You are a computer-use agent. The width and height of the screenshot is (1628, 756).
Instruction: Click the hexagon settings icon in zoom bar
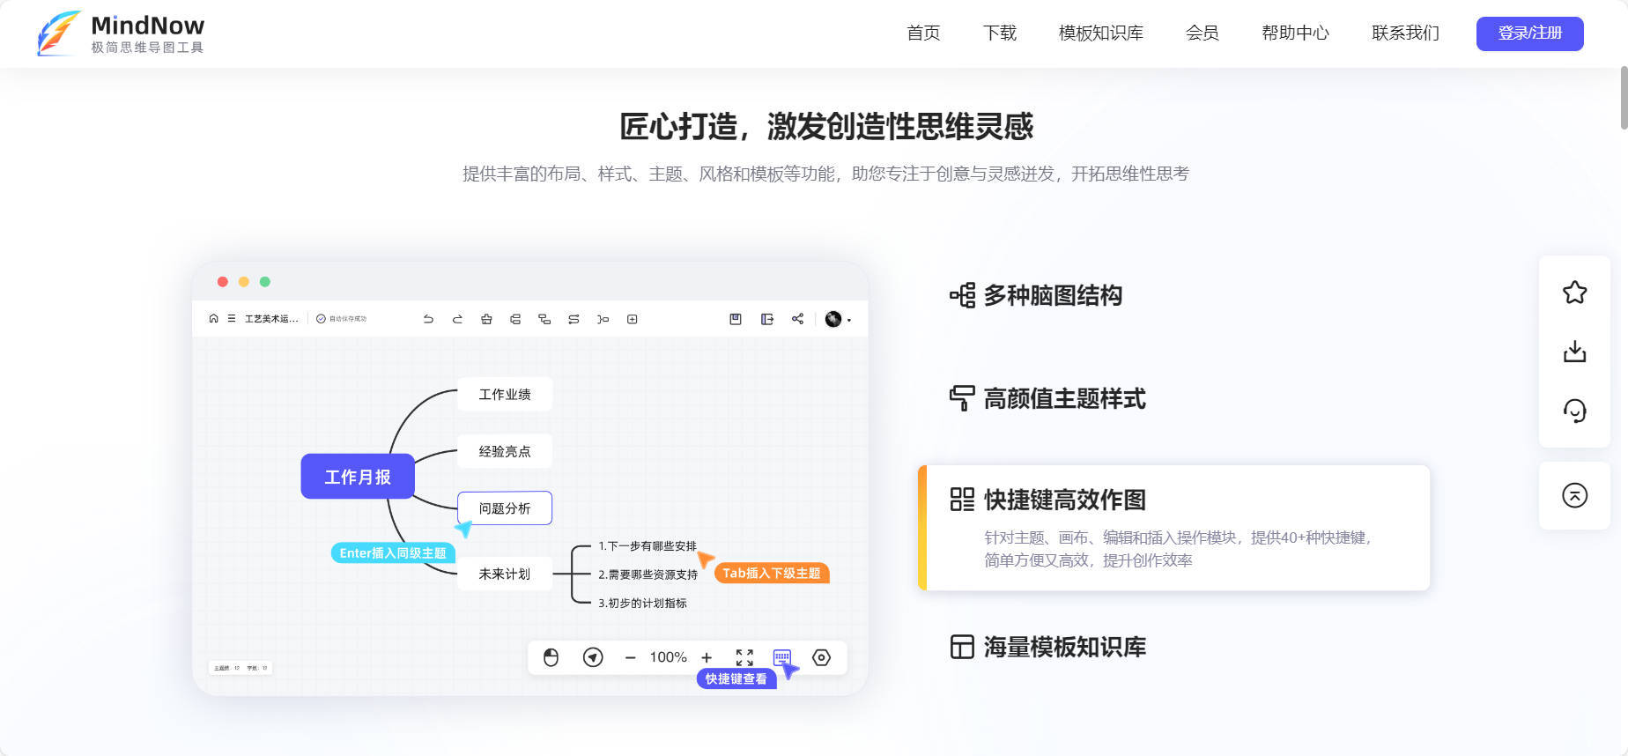point(821,657)
